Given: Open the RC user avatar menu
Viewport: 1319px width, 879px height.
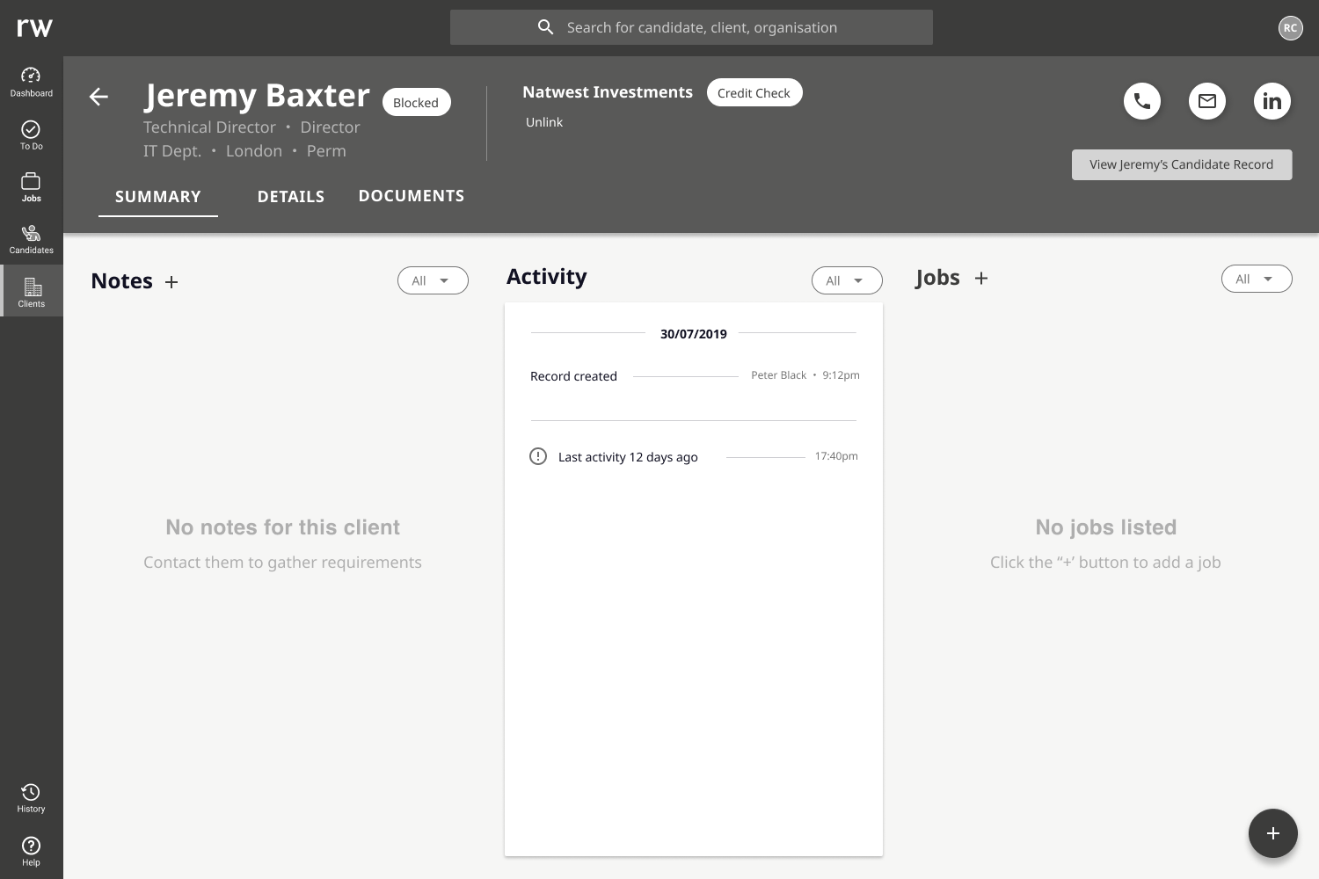Looking at the screenshot, I should tap(1290, 28).
